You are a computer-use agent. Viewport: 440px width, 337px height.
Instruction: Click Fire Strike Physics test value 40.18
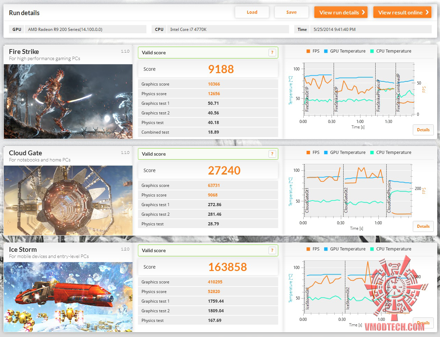pyautogui.click(x=213, y=123)
